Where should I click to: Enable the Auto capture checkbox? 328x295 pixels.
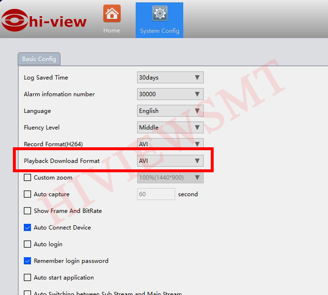[27, 194]
